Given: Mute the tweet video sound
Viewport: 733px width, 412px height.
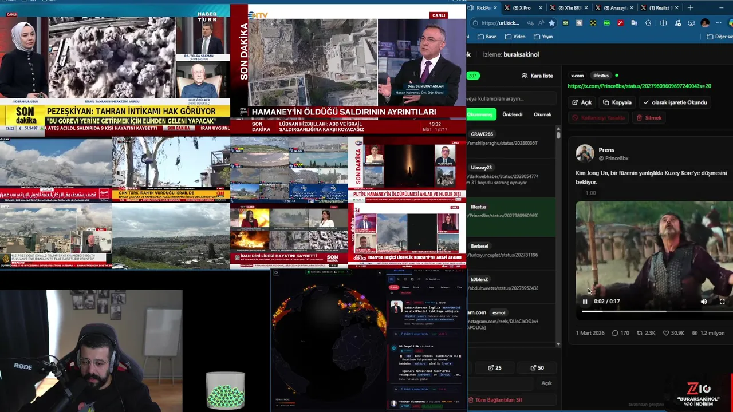Looking at the screenshot, I should click(x=704, y=302).
